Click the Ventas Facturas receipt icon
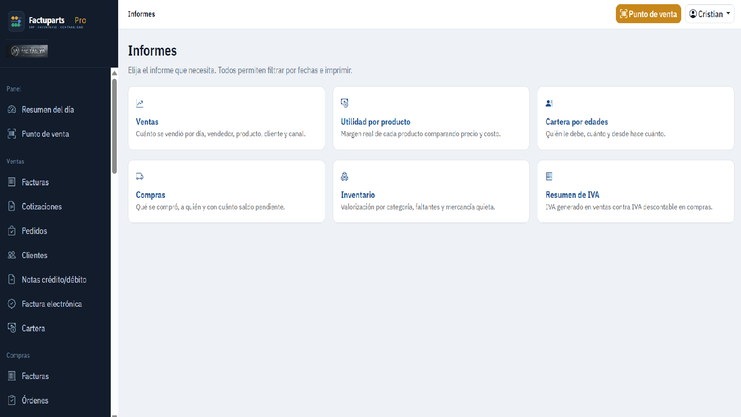This screenshot has width=741, height=417. coord(12,182)
